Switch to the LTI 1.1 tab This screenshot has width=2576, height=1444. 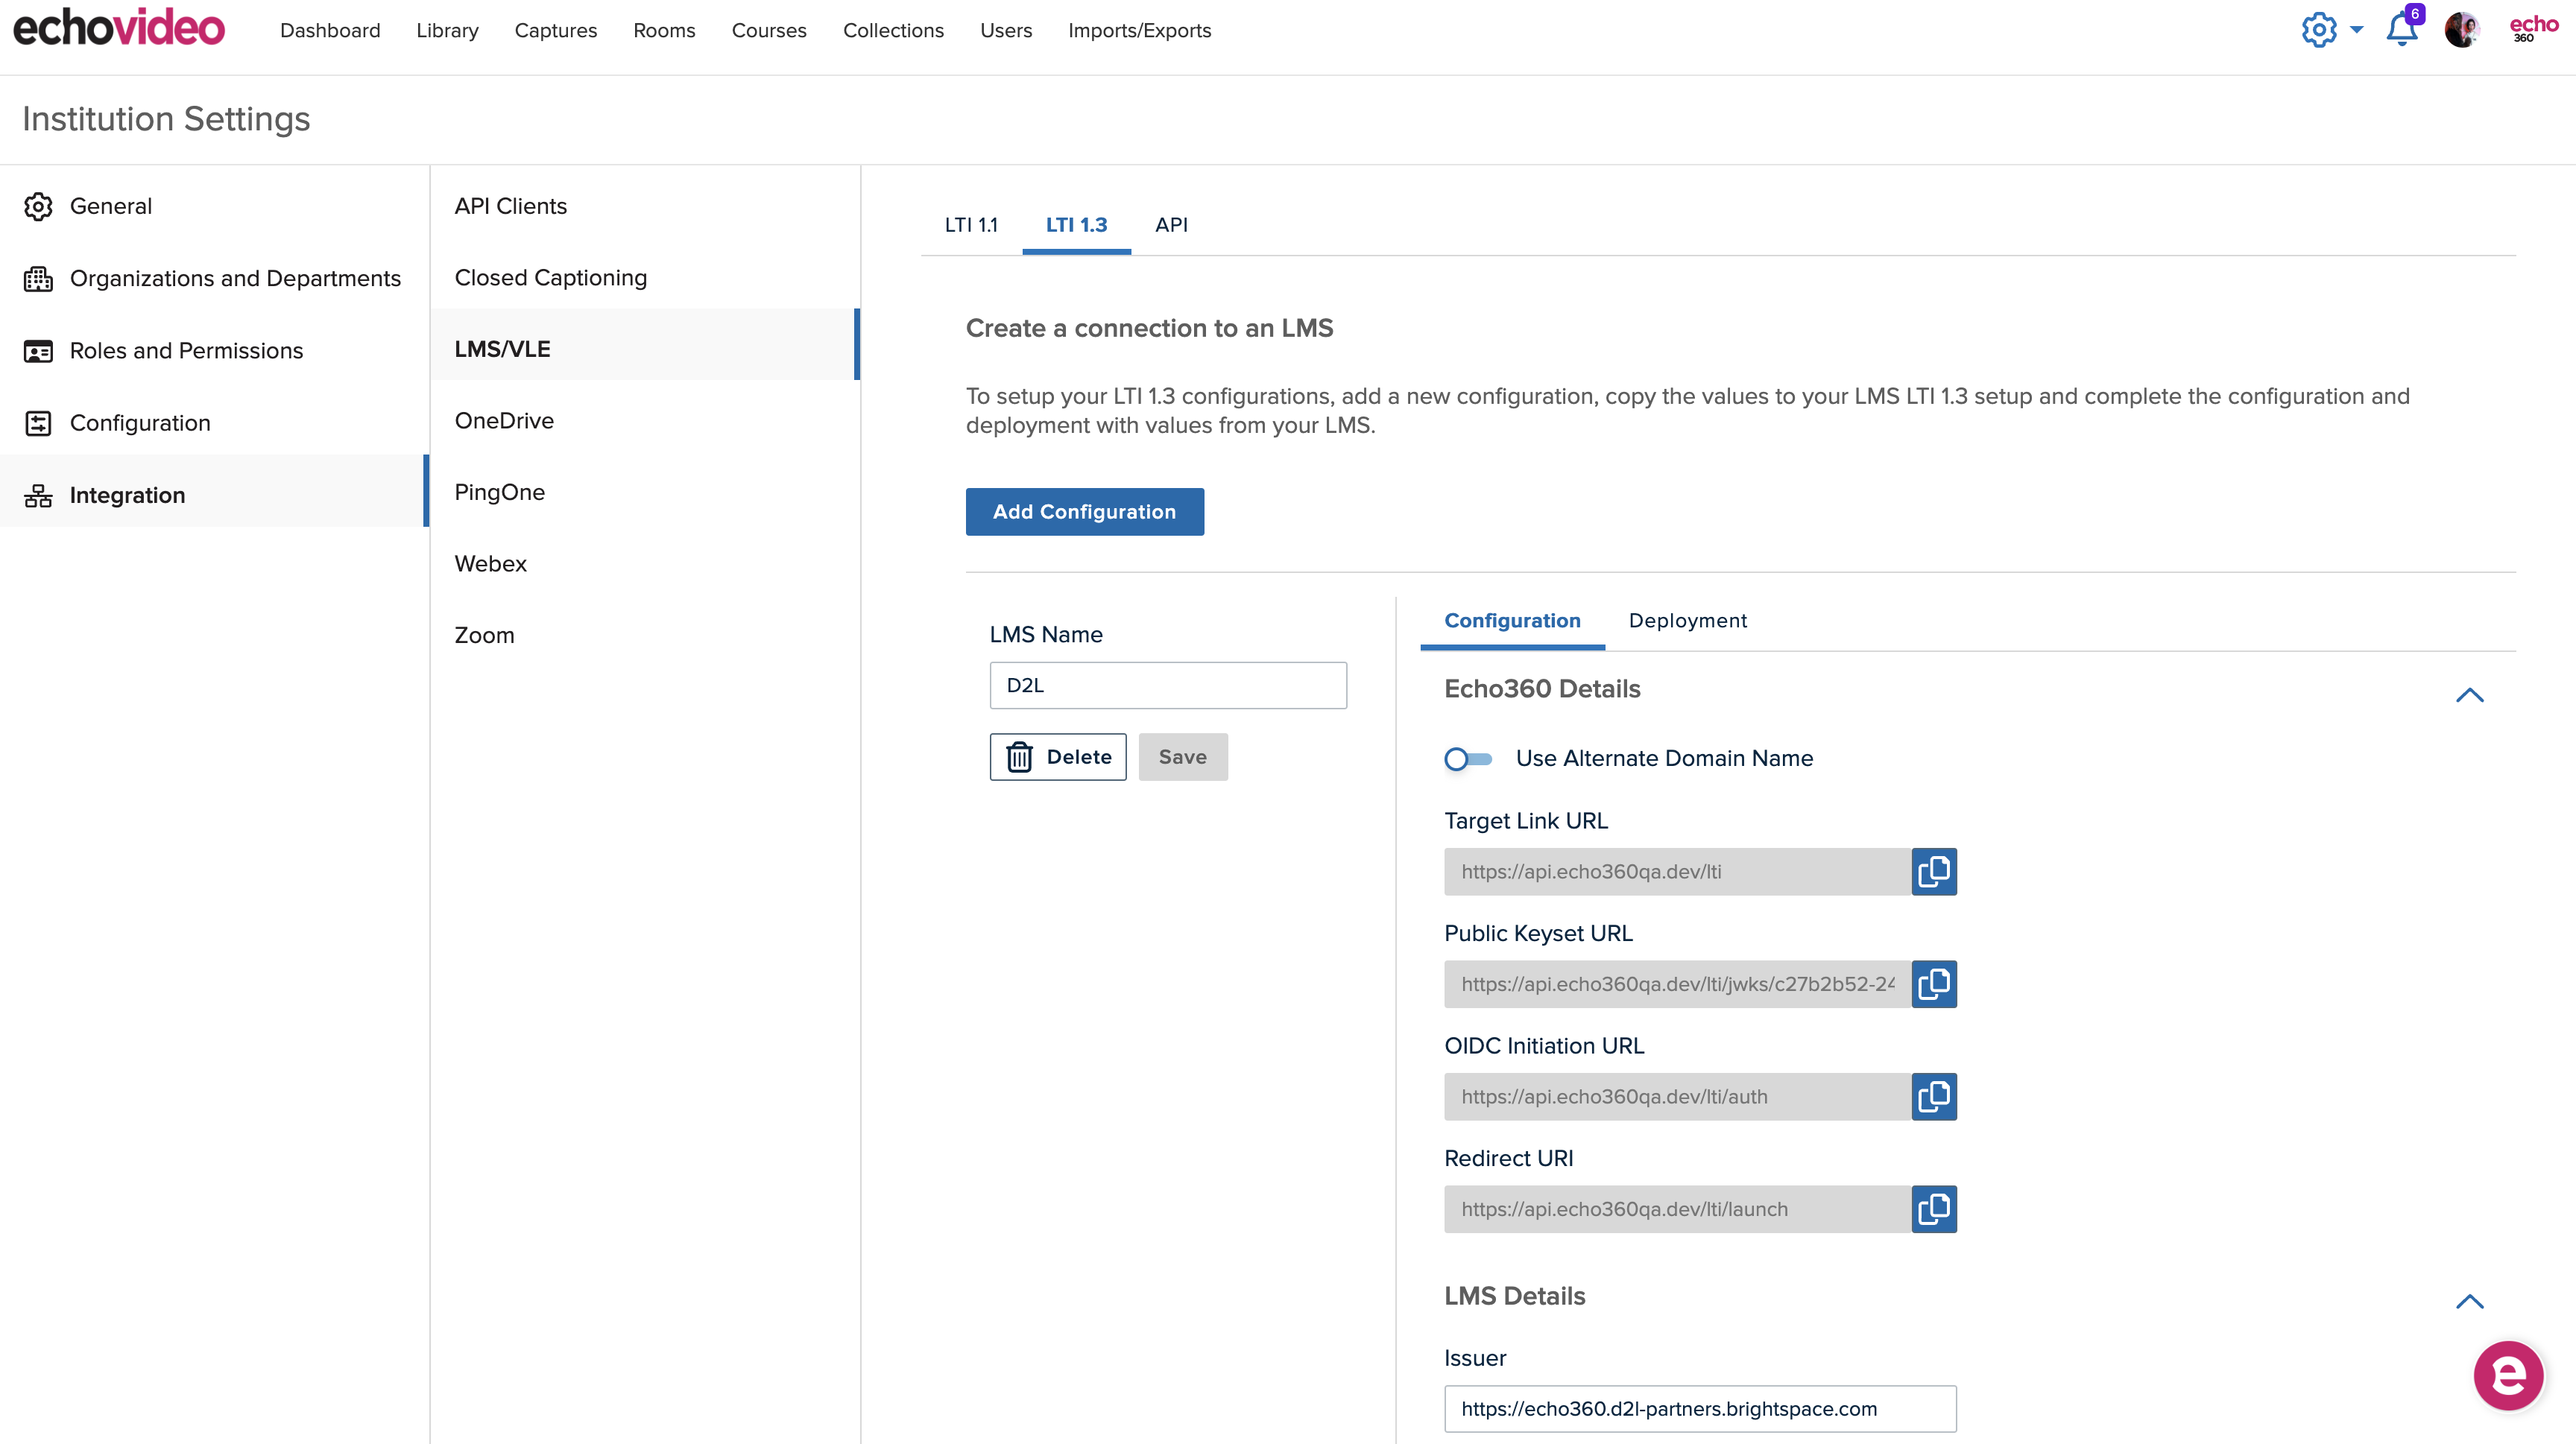coord(970,225)
